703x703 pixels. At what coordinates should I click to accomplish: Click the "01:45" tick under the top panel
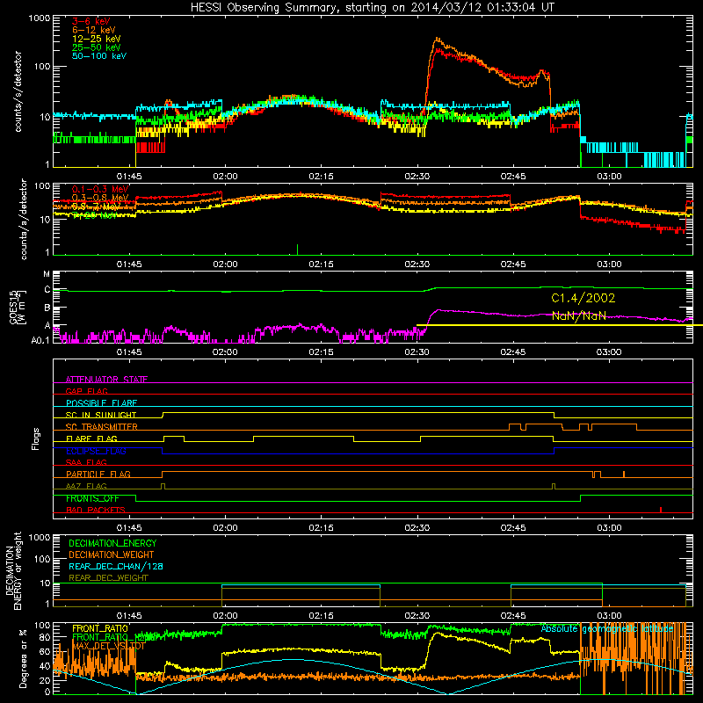[129, 177]
